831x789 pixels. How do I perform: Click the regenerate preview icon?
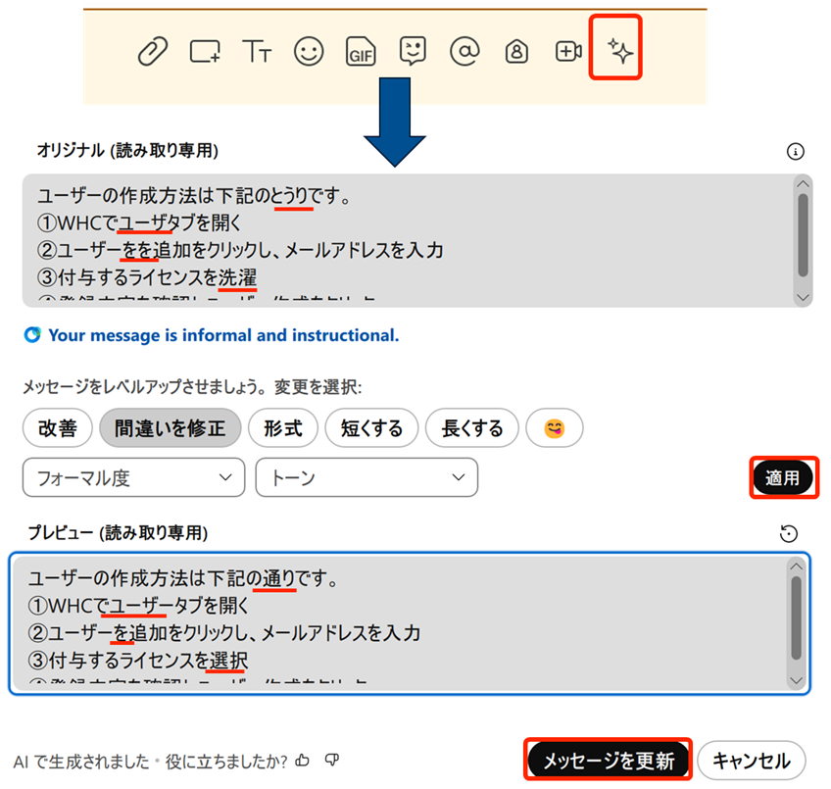point(788,533)
